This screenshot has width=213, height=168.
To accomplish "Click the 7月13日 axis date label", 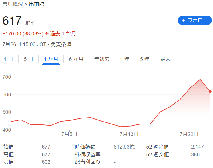I will [x=129, y=134].
